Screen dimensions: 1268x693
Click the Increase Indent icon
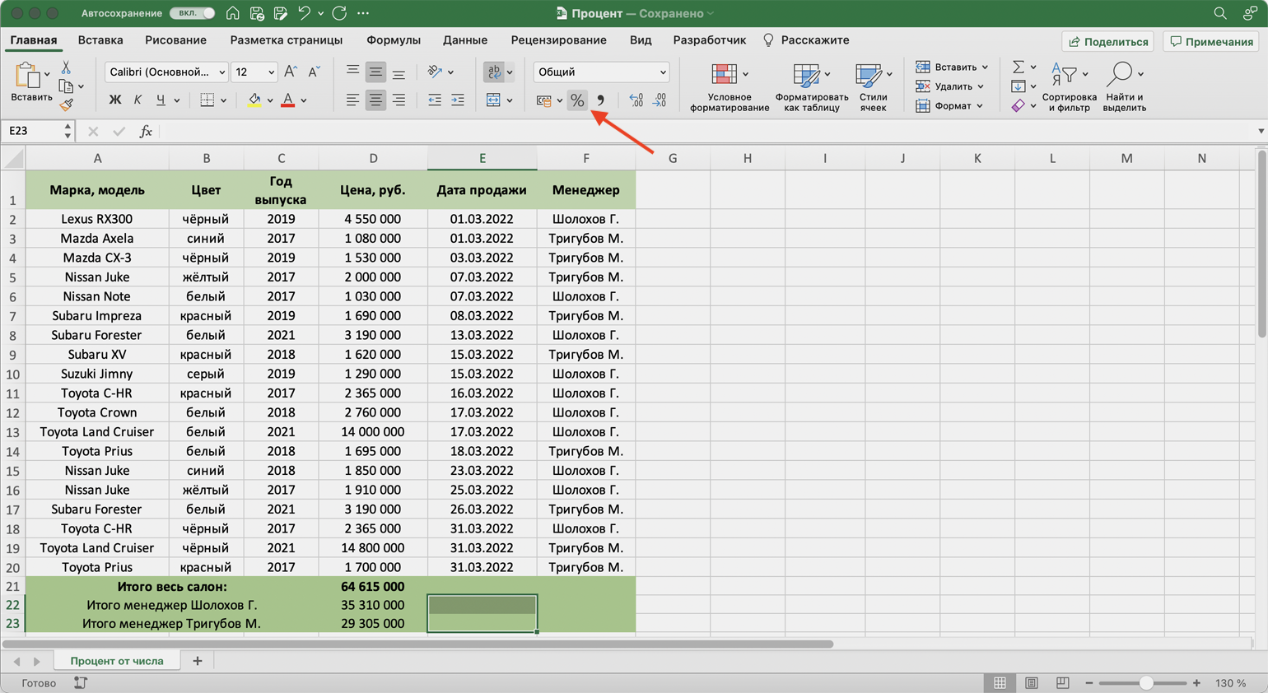[x=458, y=100]
